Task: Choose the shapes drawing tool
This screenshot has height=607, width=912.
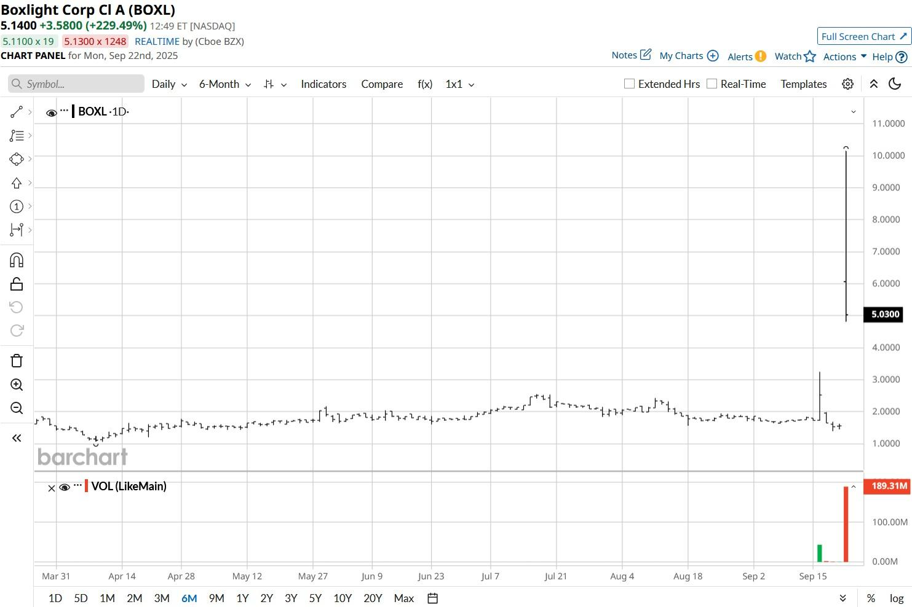Action: 17,159
